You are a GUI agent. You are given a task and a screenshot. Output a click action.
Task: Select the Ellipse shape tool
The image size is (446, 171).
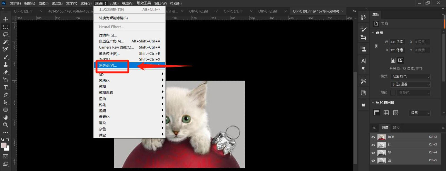pyautogui.click(x=5, y=110)
